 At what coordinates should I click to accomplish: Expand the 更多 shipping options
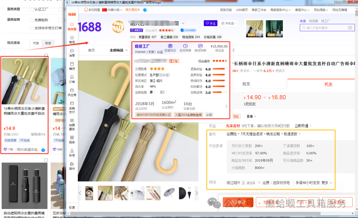(327, 182)
